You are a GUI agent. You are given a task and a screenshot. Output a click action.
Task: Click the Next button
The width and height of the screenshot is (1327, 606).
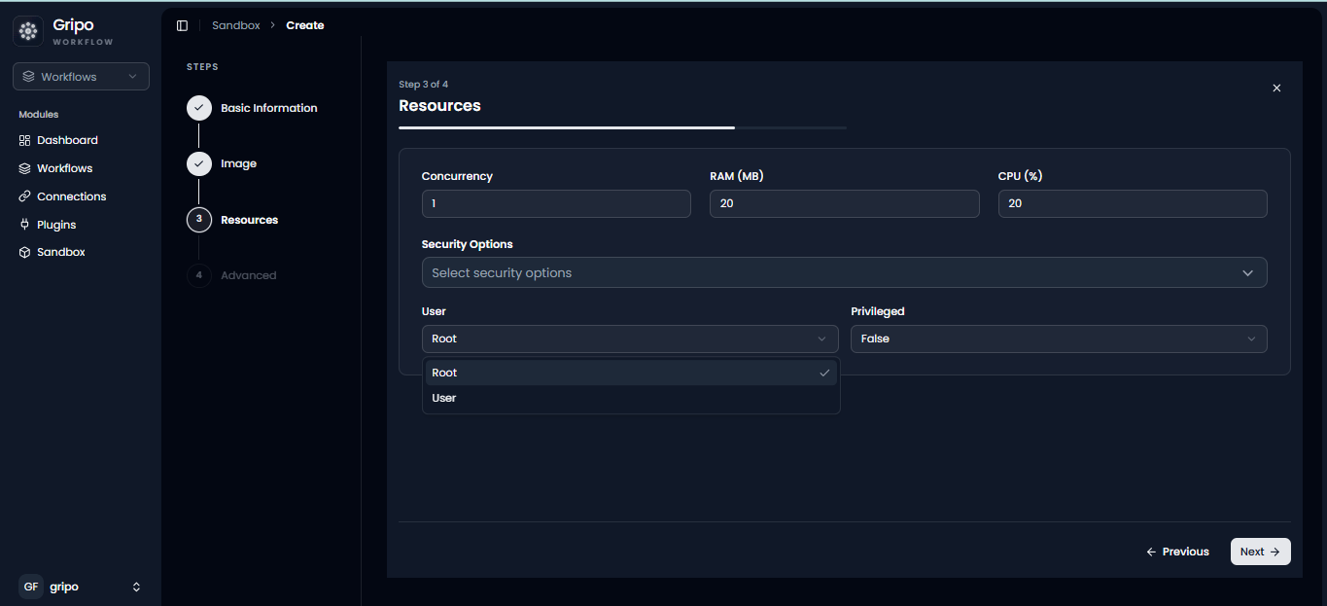pyautogui.click(x=1260, y=552)
